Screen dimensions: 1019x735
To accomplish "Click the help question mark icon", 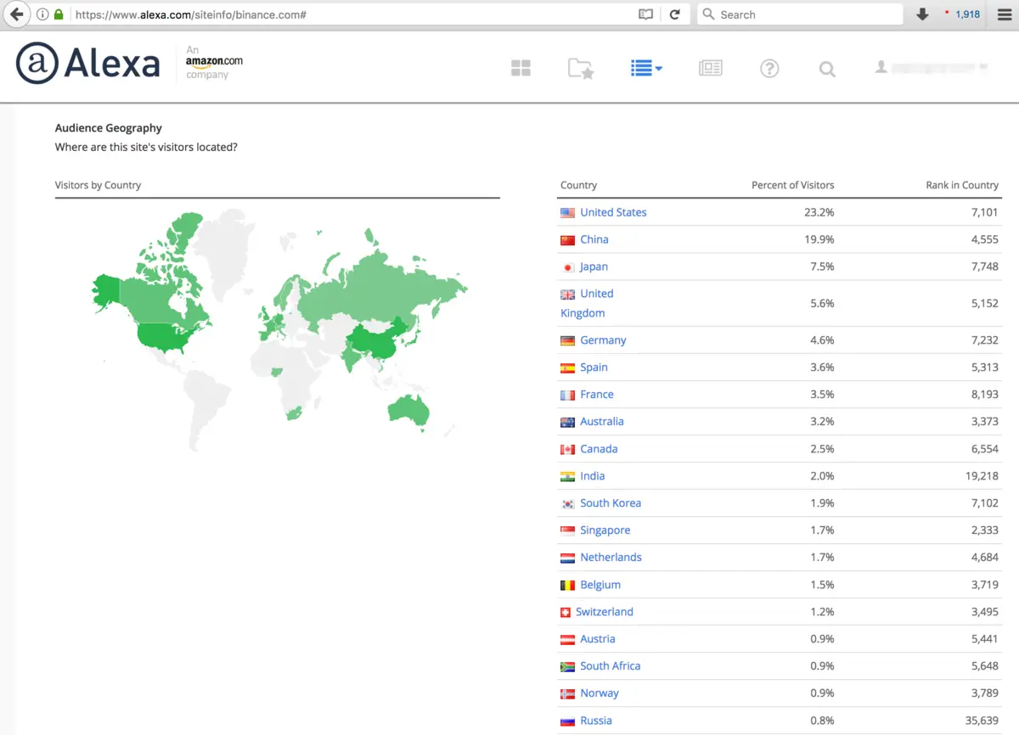I will [x=769, y=69].
